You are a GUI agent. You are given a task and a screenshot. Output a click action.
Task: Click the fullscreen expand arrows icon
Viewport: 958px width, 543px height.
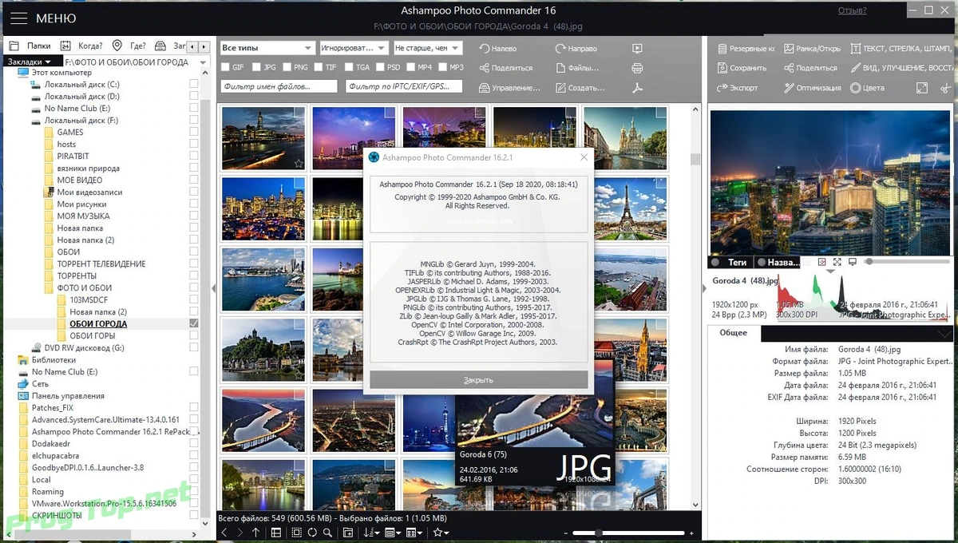click(x=922, y=88)
